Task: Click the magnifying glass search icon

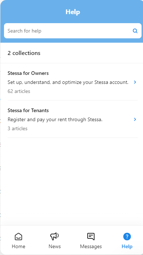Action: pyautogui.click(x=135, y=31)
